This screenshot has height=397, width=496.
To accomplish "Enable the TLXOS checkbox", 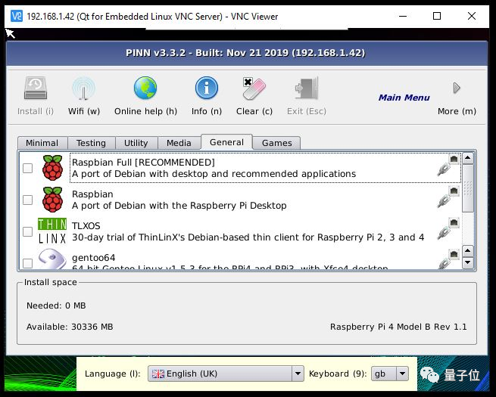I will pyautogui.click(x=28, y=231).
